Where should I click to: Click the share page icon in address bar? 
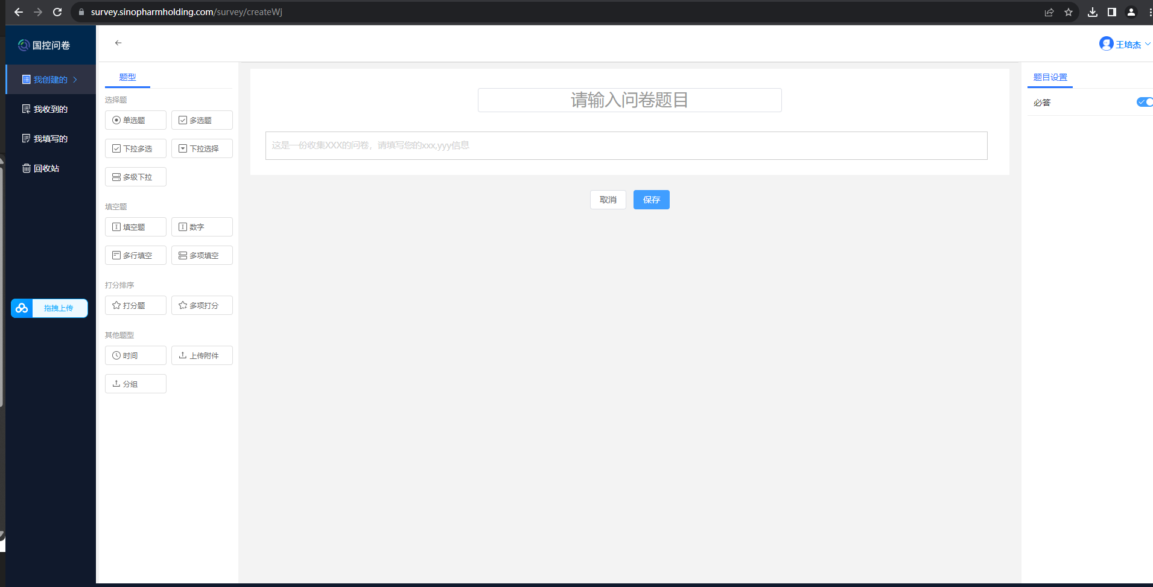pos(1049,12)
